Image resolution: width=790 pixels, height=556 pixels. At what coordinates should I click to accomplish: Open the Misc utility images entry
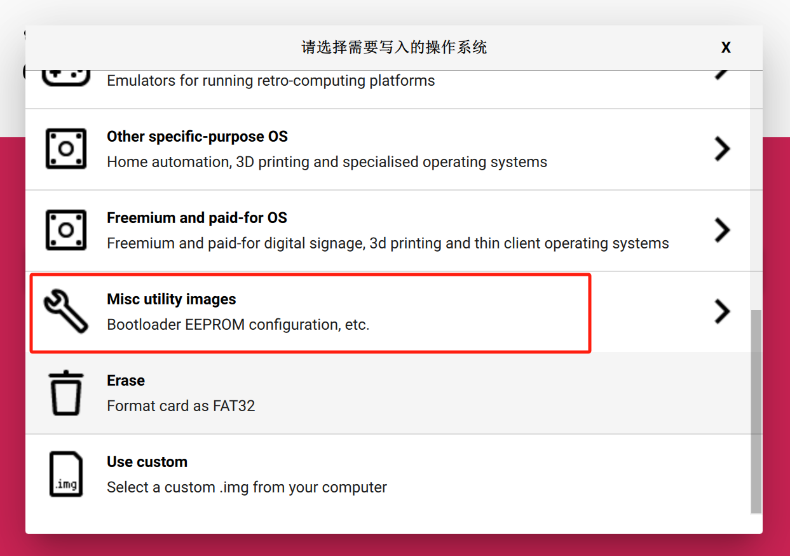pos(172,299)
